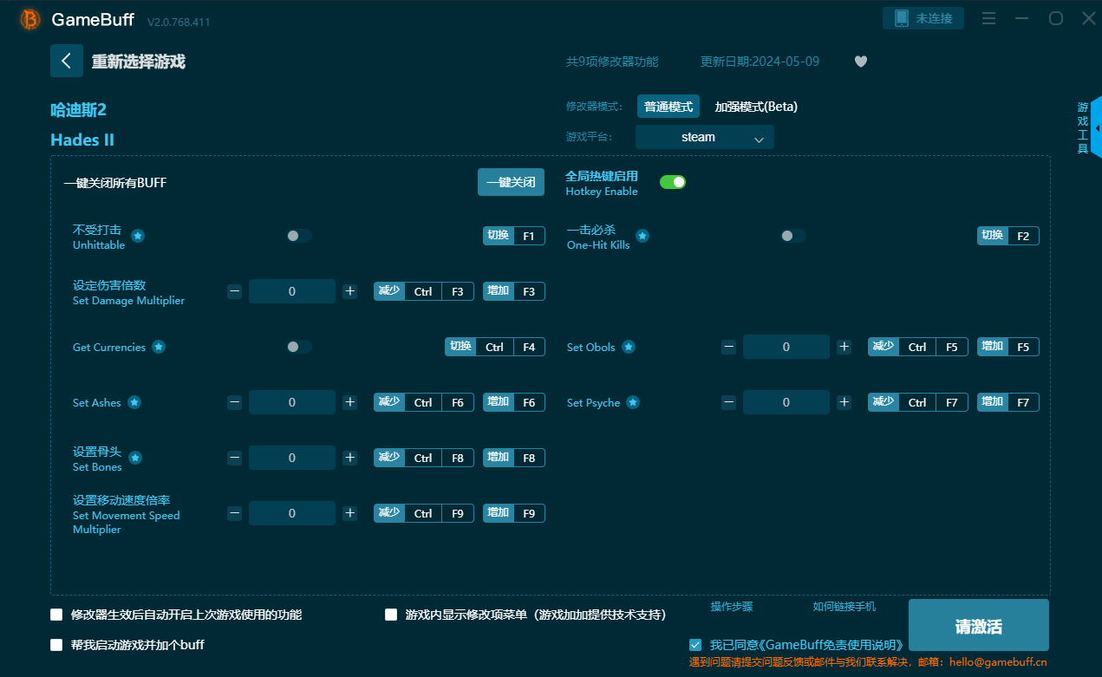The height and width of the screenshot is (677, 1102).
Task: Click the 一键关闭 close all button
Action: (x=511, y=182)
